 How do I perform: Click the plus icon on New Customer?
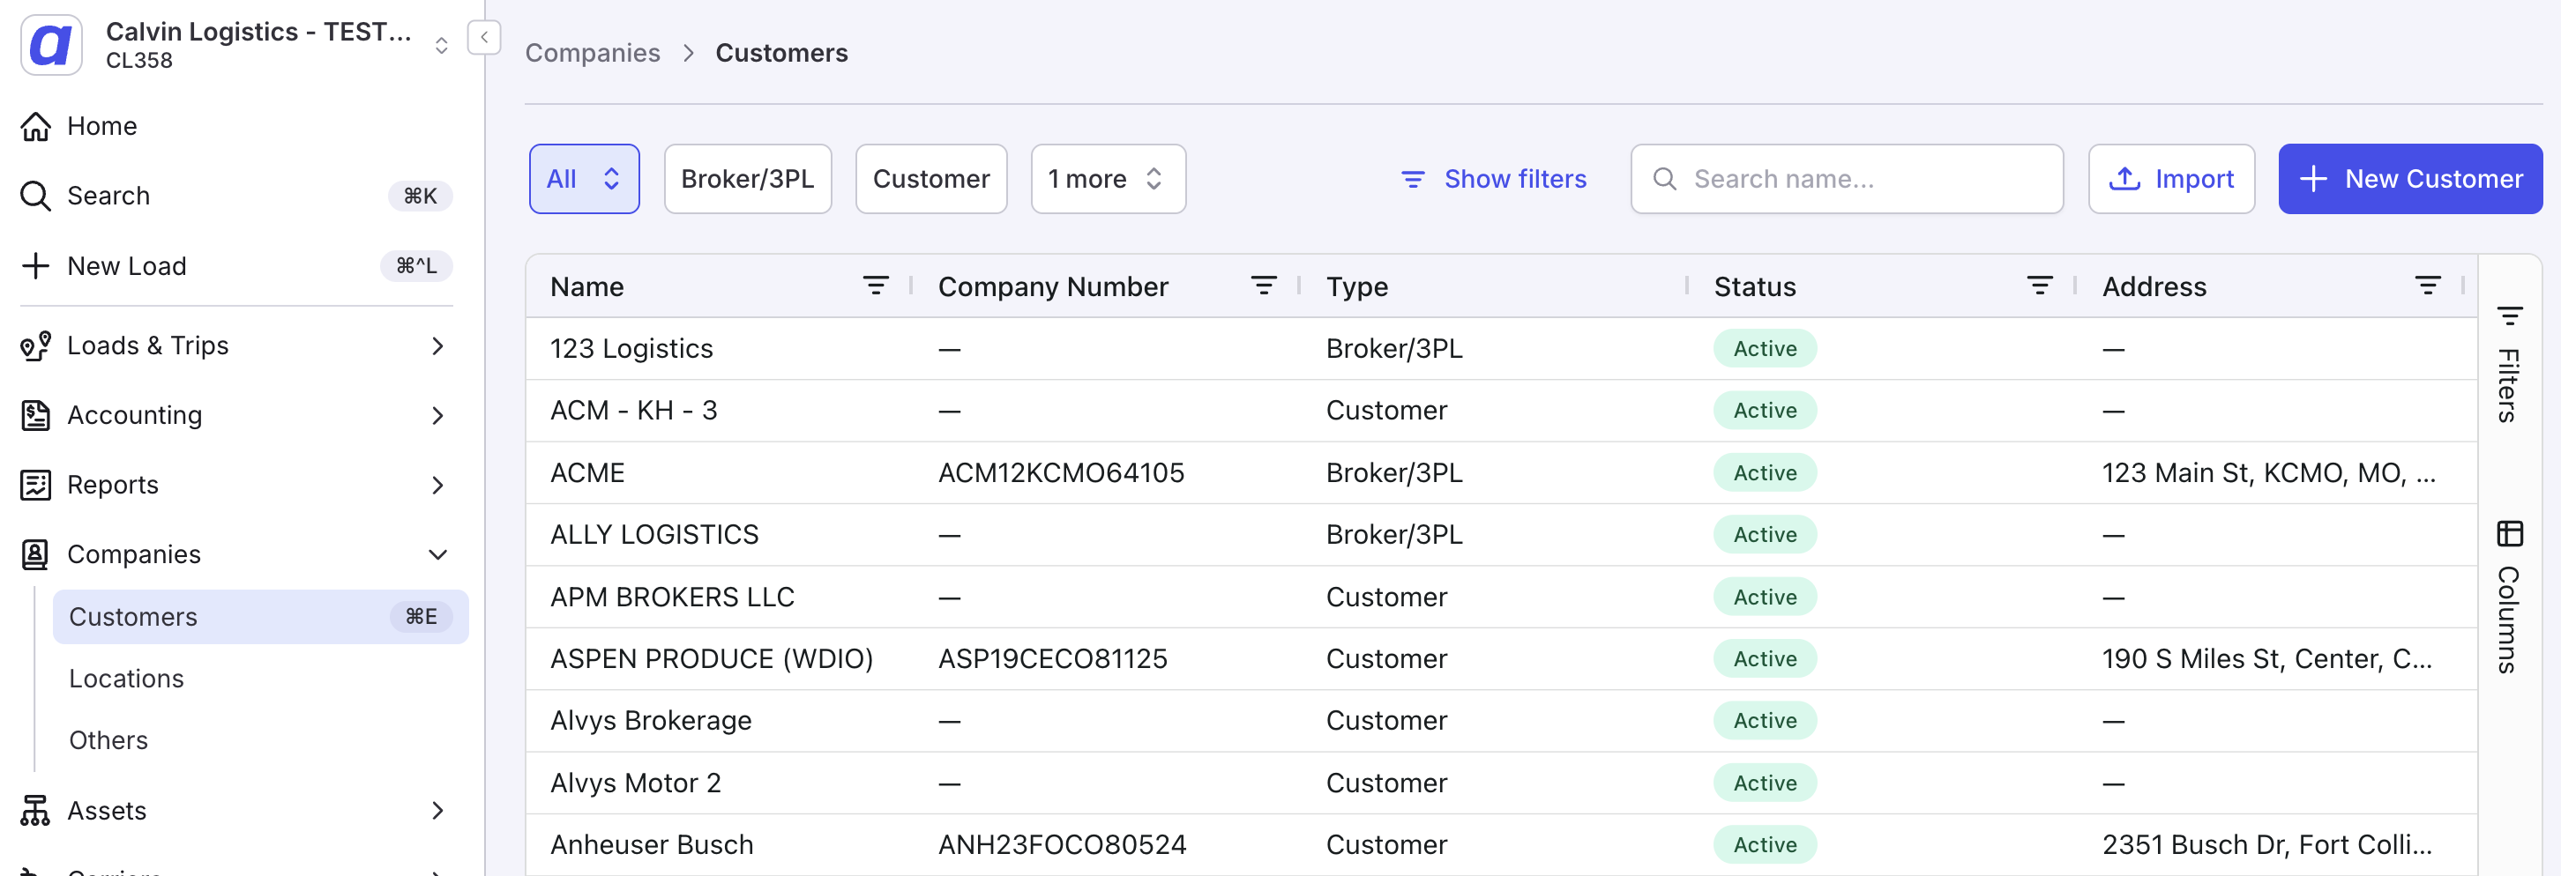tap(2313, 179)
